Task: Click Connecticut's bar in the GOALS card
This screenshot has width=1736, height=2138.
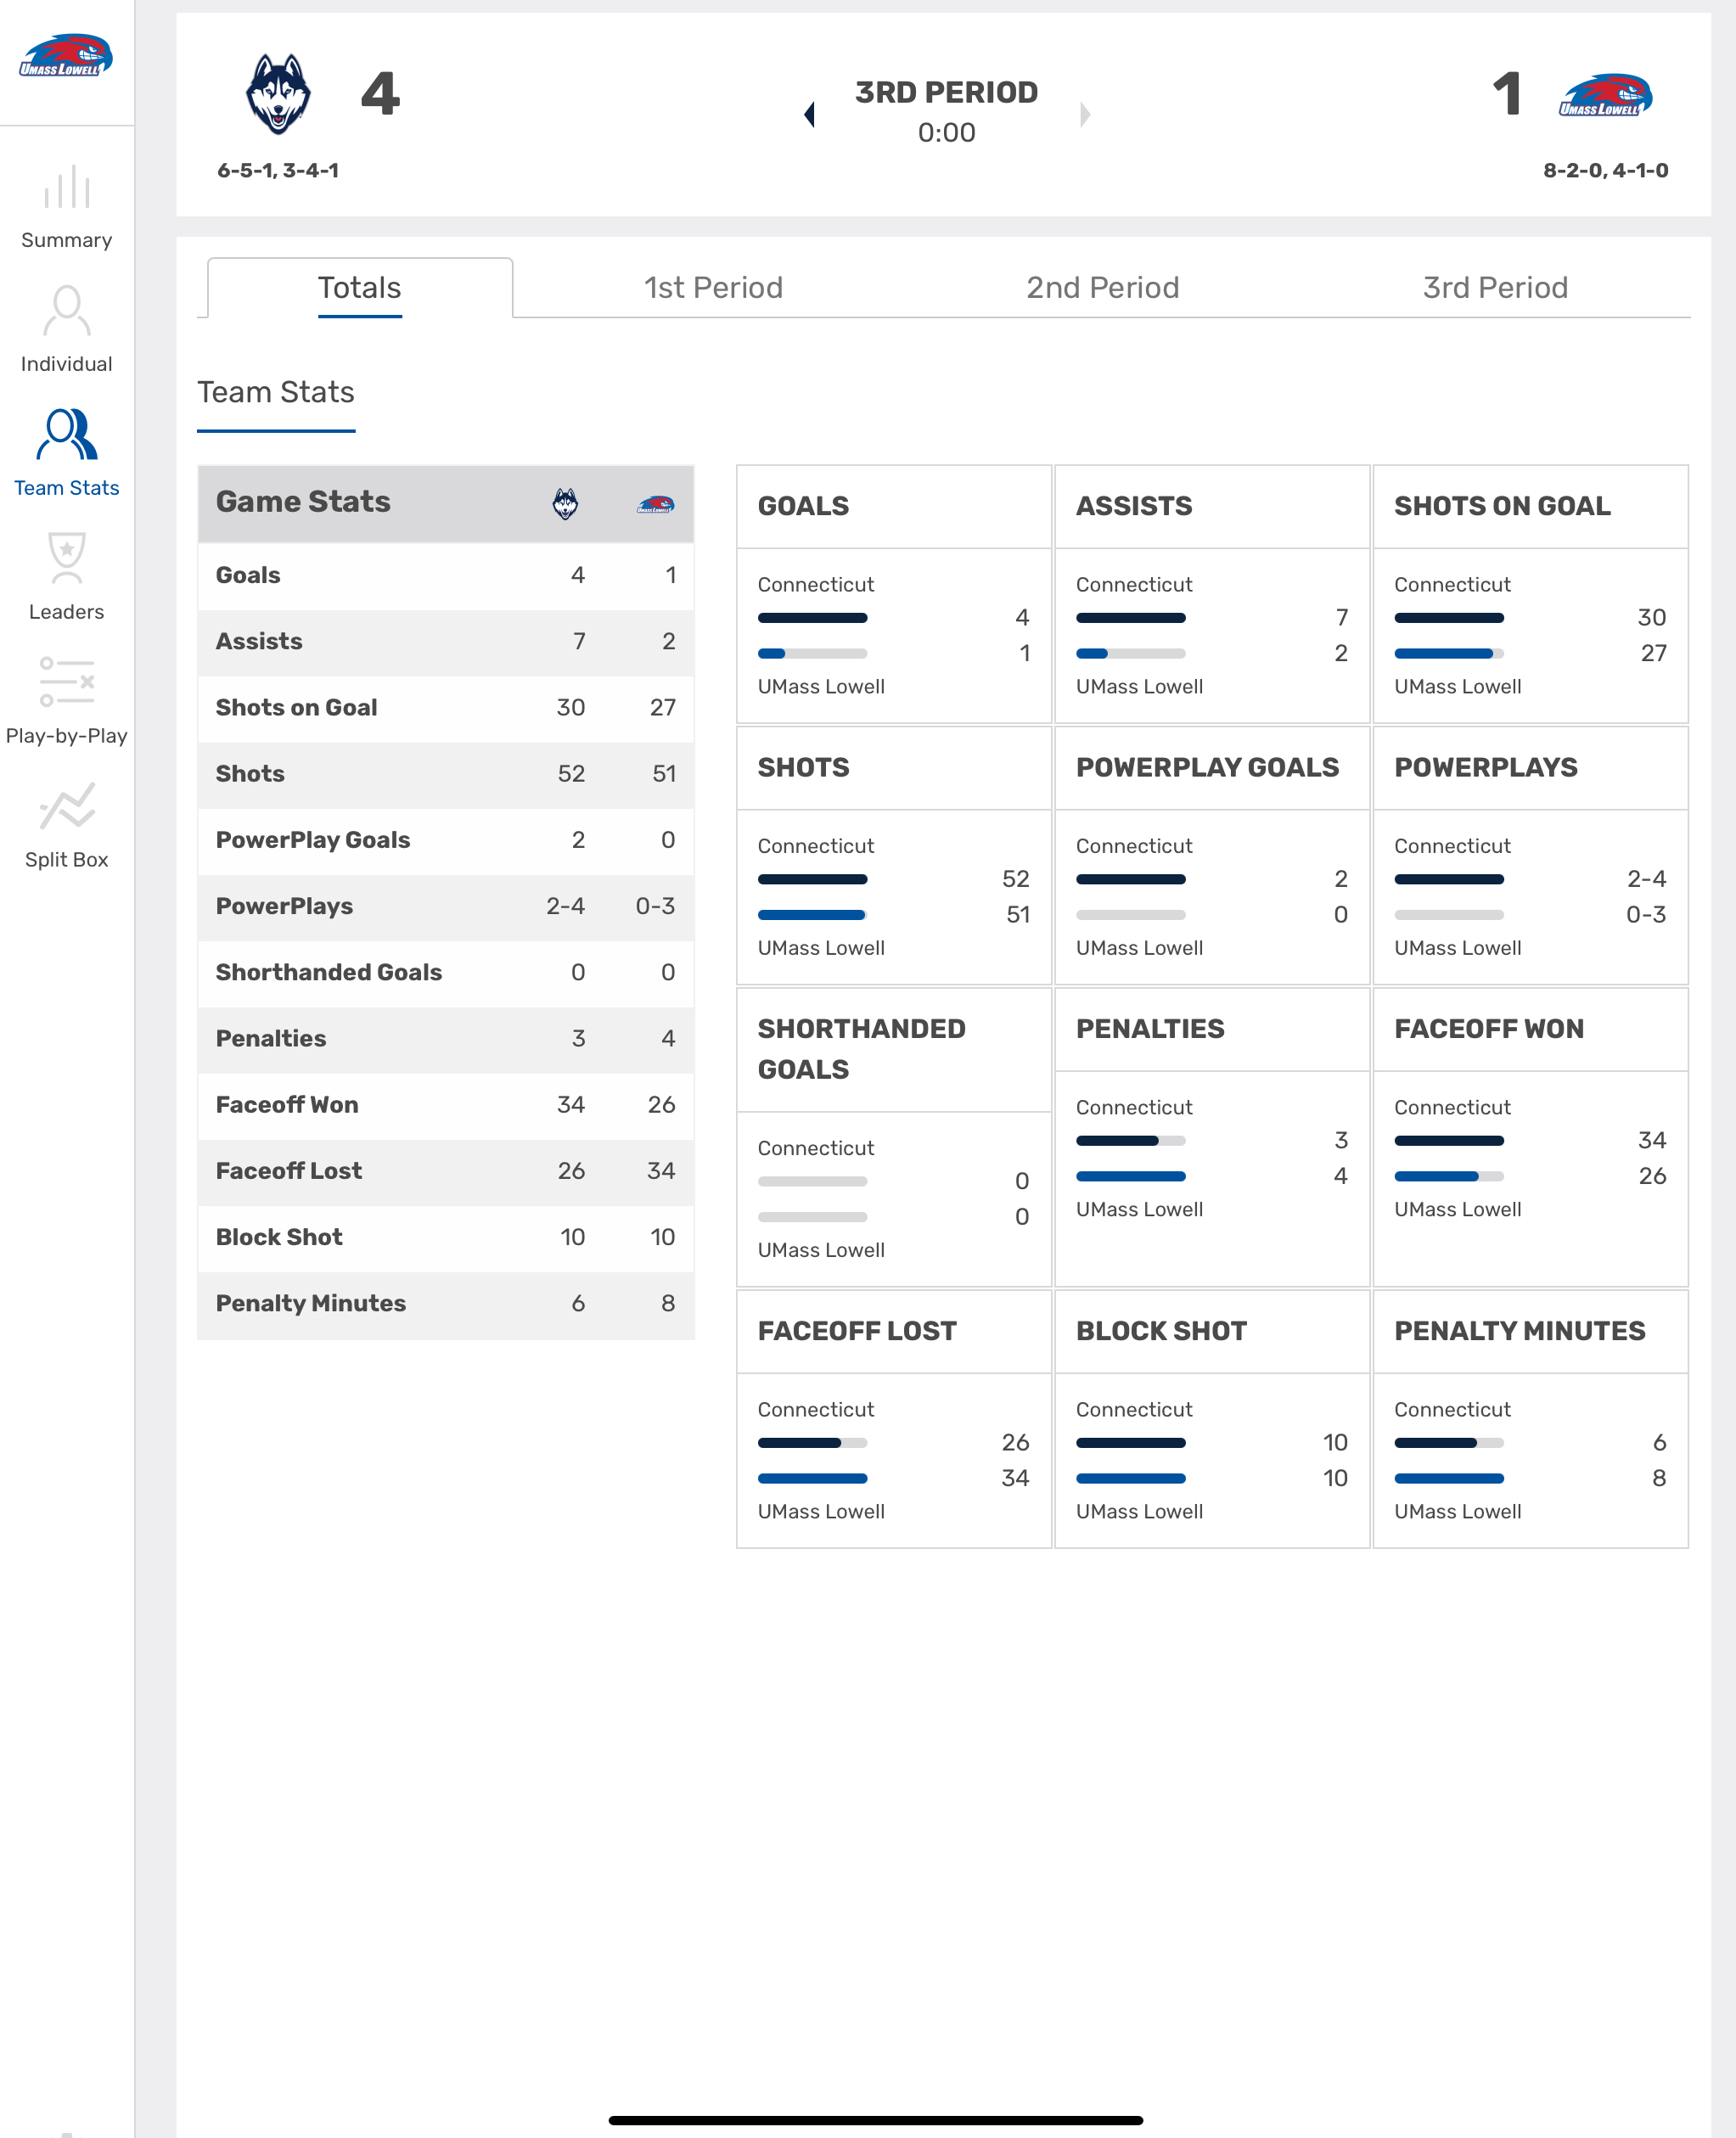Action: coord(812,618)
